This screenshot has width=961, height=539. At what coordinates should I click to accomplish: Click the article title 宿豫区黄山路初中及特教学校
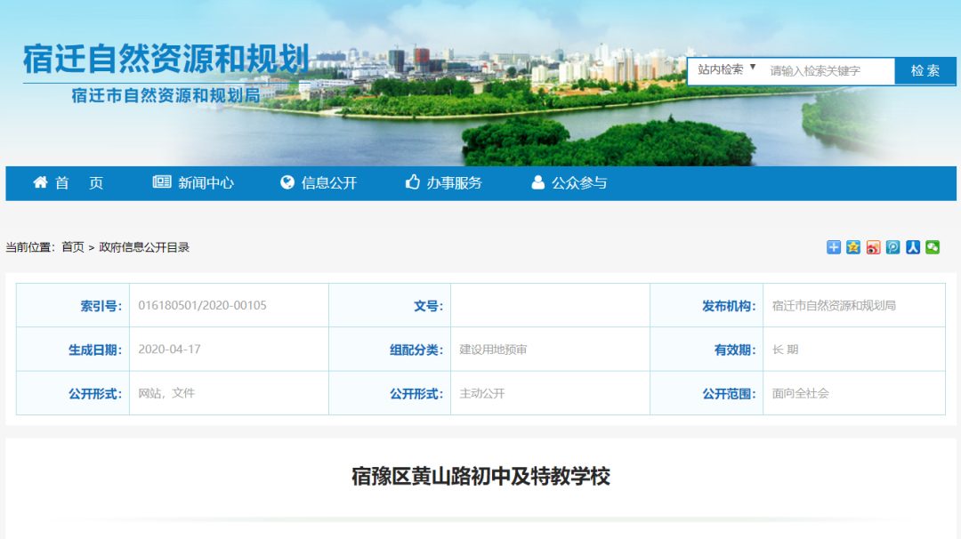click(481, 476)
